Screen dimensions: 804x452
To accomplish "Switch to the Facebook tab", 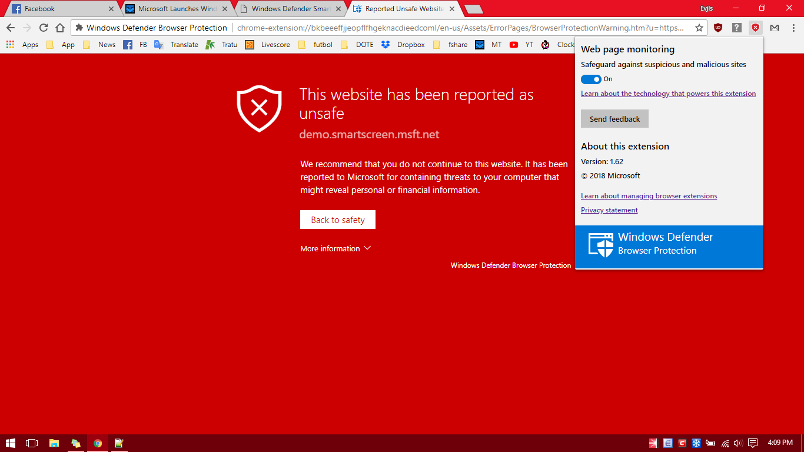I will coord(61,9).
